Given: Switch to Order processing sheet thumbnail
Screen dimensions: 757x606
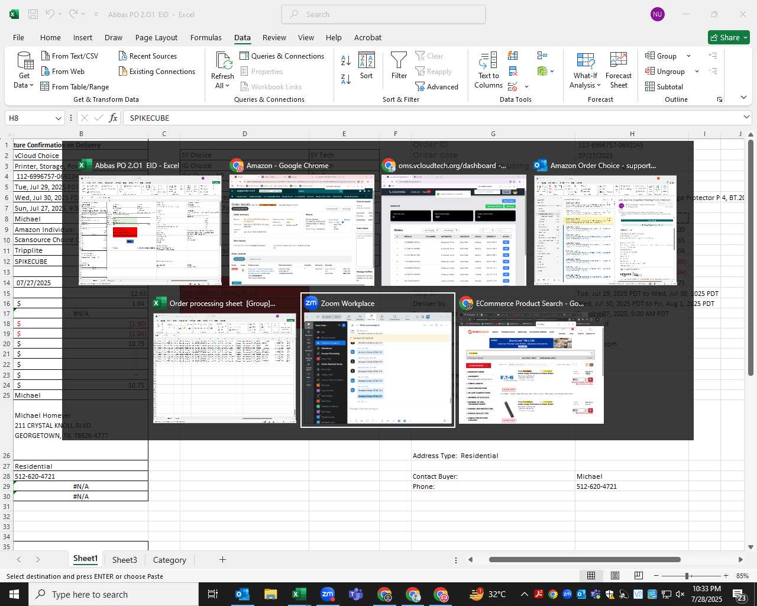Looking at the screenshot, I should [224, 361].
